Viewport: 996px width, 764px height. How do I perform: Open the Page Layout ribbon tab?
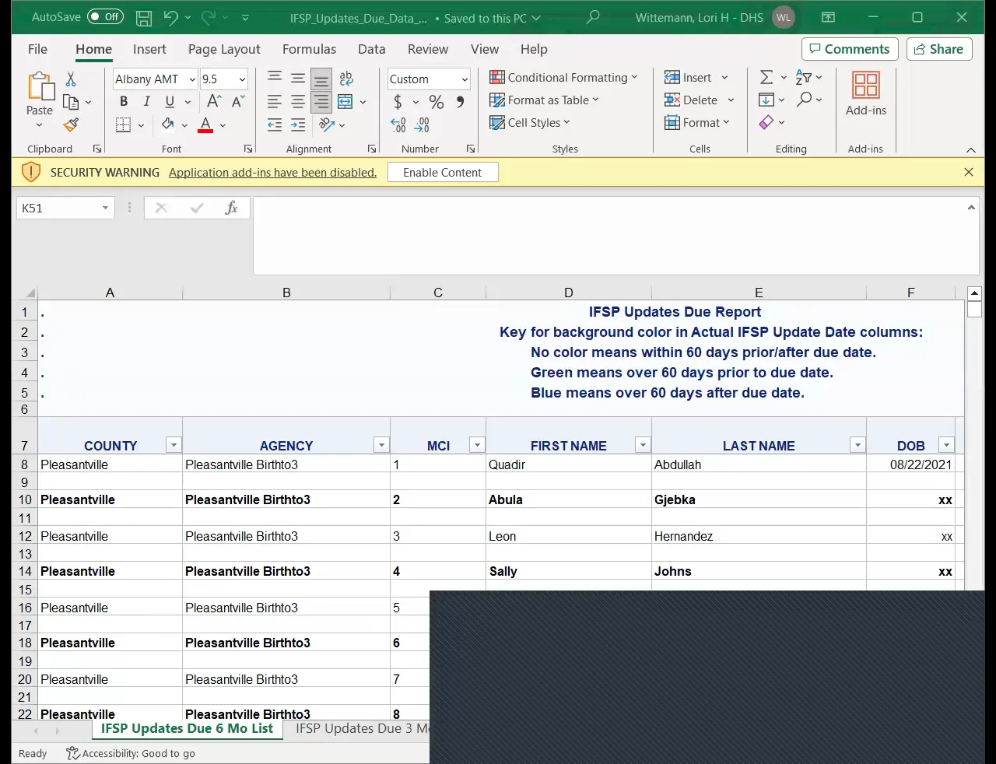coord(224,49)
